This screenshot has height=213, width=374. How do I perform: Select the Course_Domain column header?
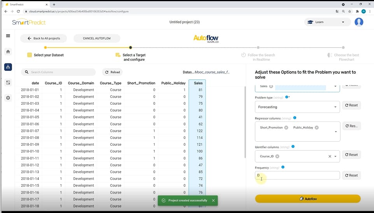(x=81, y=83)
